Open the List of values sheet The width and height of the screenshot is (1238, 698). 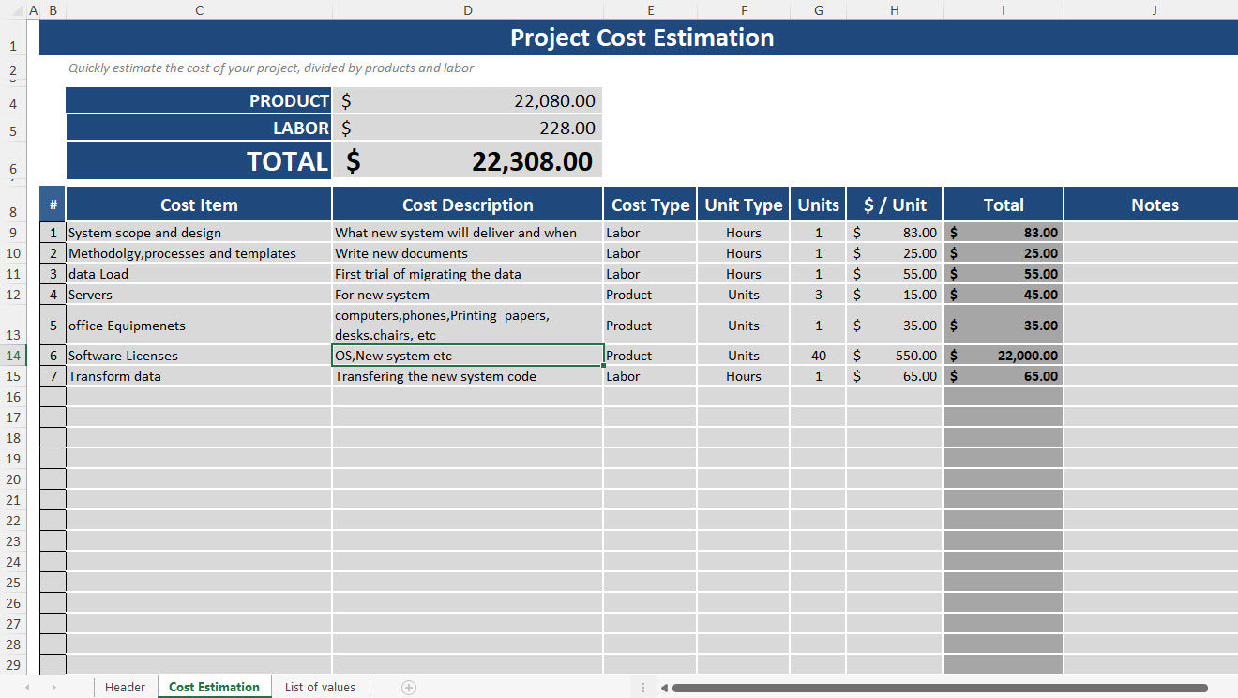(319, 687)
